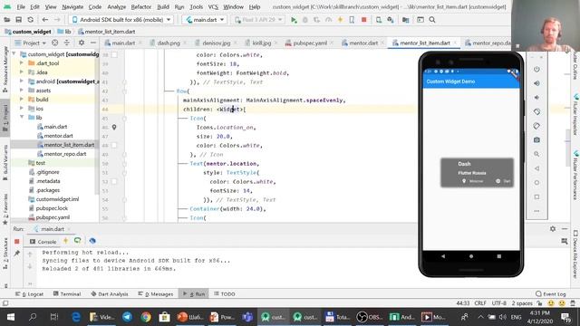Click emulator power button
Viewport: 580px width, 326px height.
536,69
